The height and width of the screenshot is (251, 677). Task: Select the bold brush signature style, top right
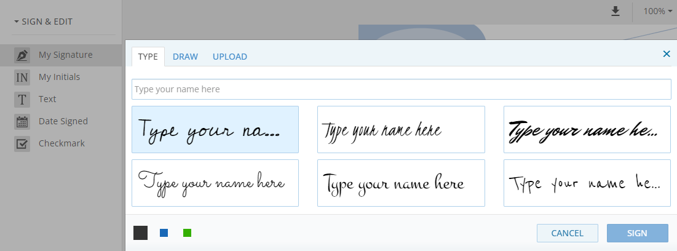point(587,129)
